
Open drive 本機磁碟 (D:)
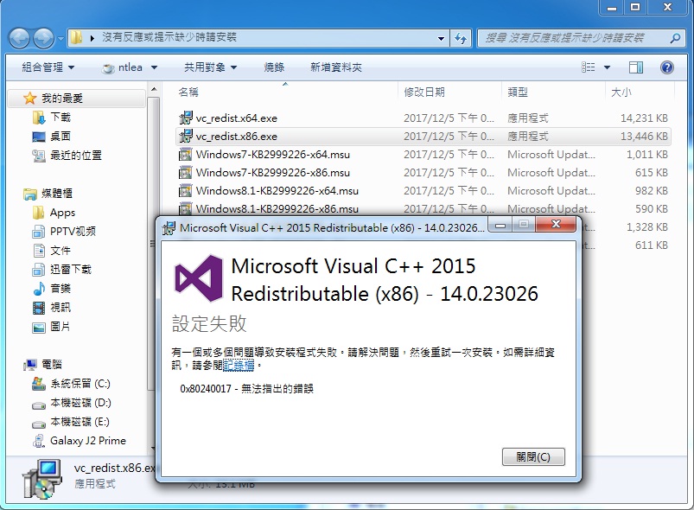(x=80, y=403)
